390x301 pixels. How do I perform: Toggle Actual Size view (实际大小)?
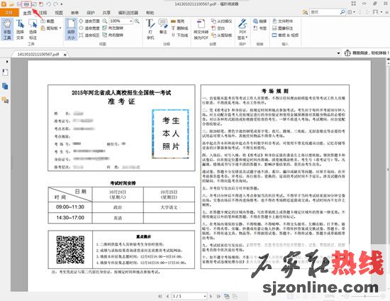[71, 29]
